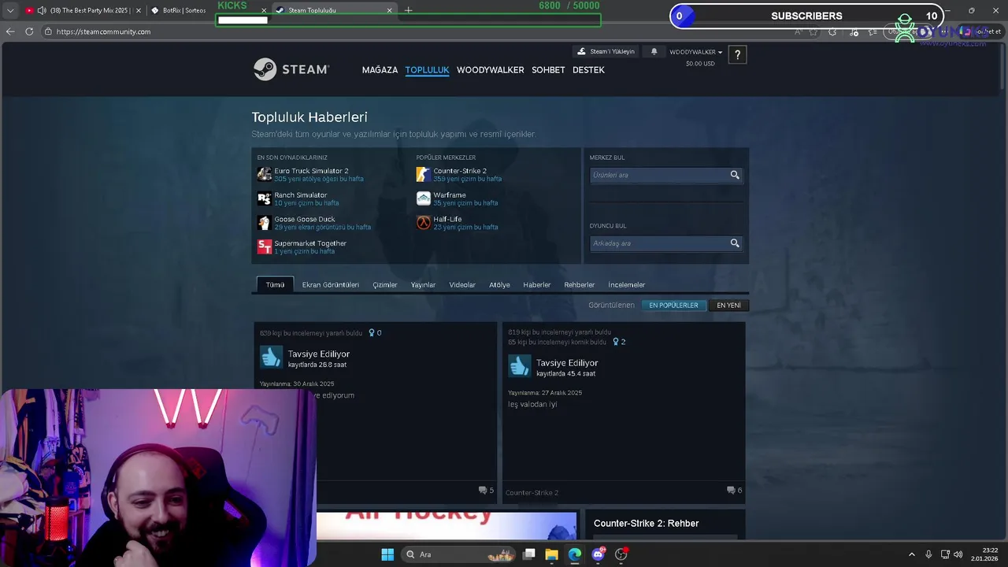This screenshot has width=1008, height=567.
Task: Click the Microsoft Edge taskbar icon
Action: point(575,554)
